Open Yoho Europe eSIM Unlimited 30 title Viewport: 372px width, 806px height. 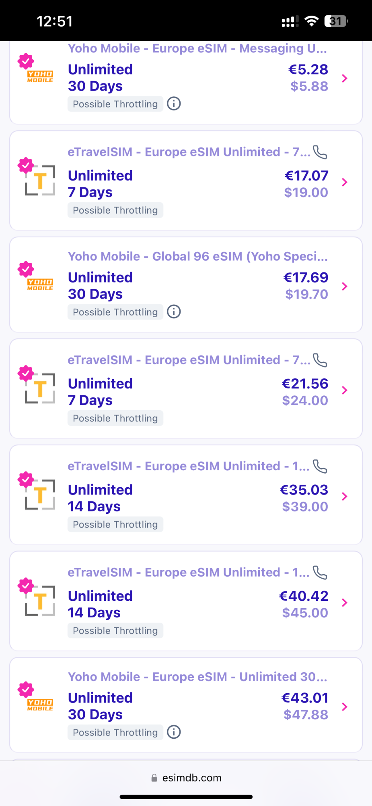(197, 677)
